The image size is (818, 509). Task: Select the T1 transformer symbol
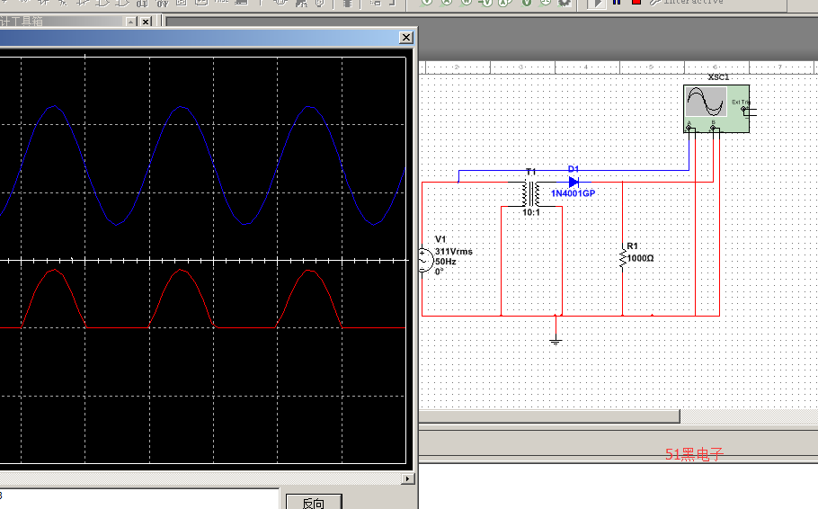click(x=531, y=193)
